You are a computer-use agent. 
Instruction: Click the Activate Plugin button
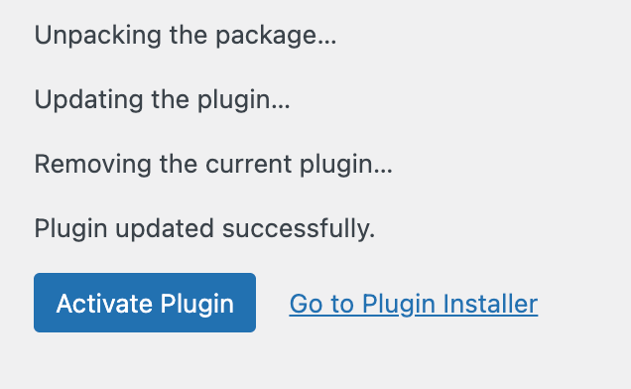point(145,303)
